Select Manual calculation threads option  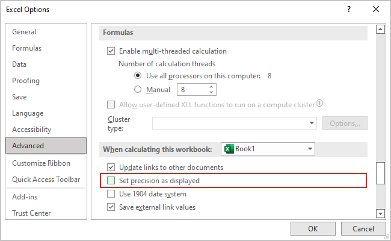tap(138, 90)
